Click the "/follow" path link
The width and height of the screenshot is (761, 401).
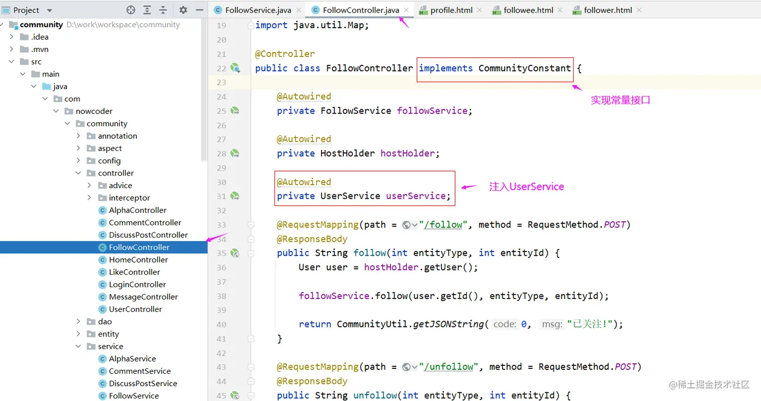coord(443,225)
